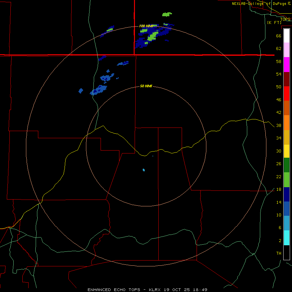
Task: Click the legend value "54"
Action: (x=279, y=74)
